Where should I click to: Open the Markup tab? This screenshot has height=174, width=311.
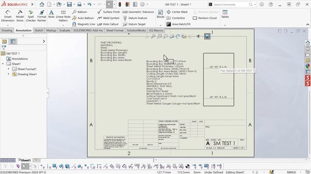(51, 30)
